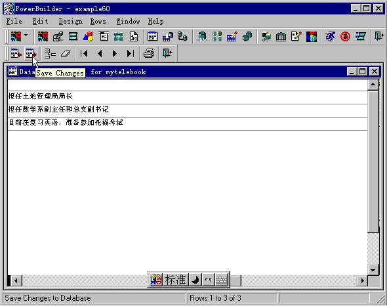Image resolution: width=387 pixels, height=306 pixels.
Task: Select the second data row text cell
Action: coord(188,109)
